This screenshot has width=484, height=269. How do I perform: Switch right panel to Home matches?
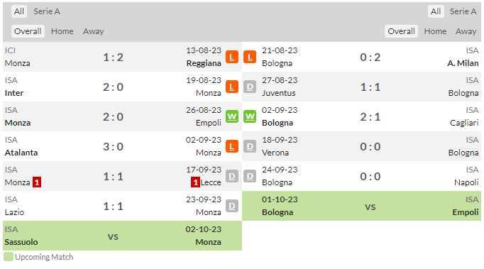pos(435,31)
